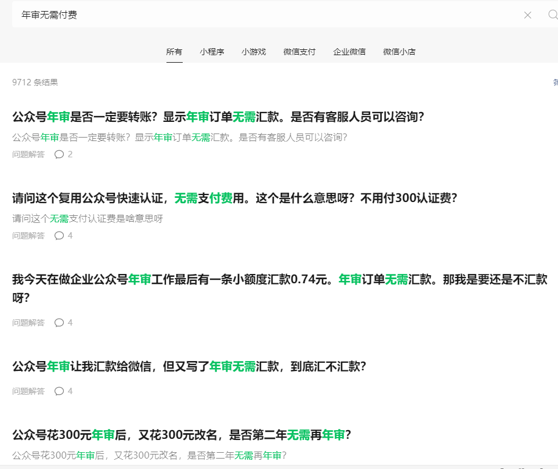
Task: Click grey snippet under first result
Action: point(180,138)
